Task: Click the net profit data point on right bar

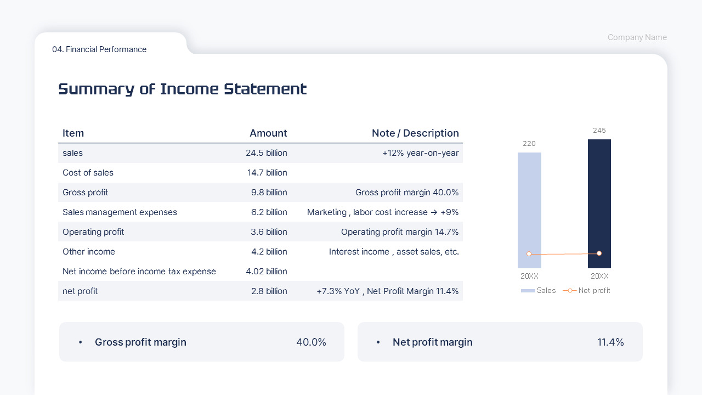Action: tap(599, 253)
